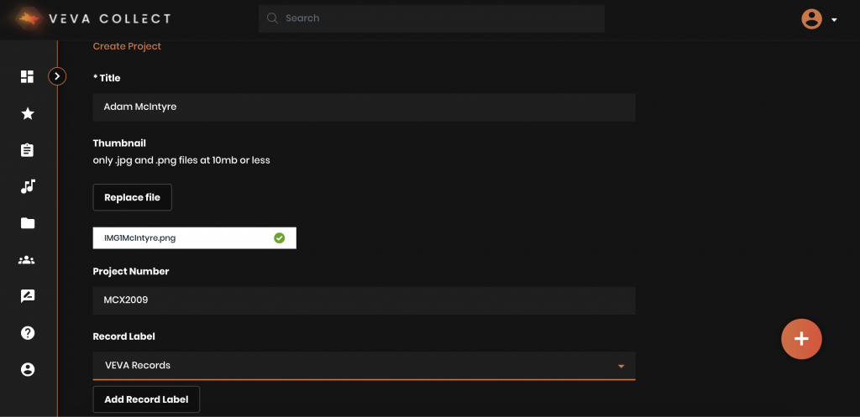The width and height of the screenshot is (860, 417).
Task: Click the Create Project heading link
Action: pos(127,47)
